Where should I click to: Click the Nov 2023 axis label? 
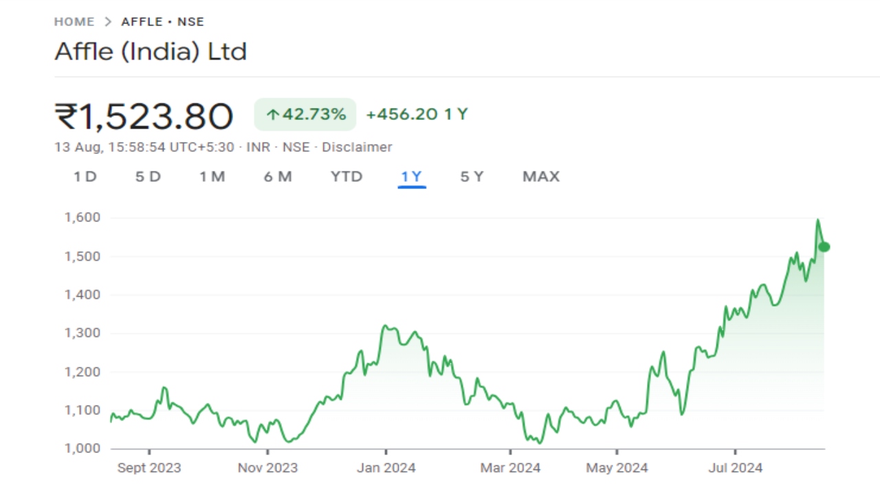267,467
